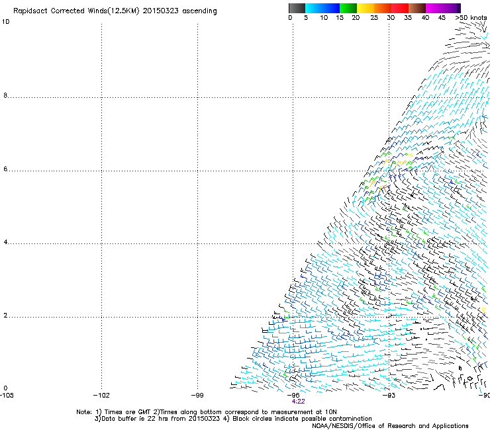The image size is (490, 430).
Task: Click the magenta 40-45 knots legend swatch
Action: 434,8
